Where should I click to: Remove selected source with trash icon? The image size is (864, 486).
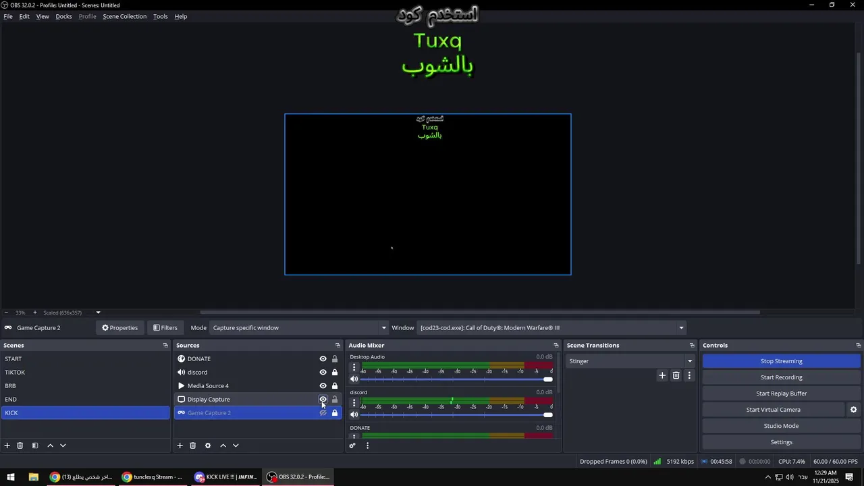(193, 446)
